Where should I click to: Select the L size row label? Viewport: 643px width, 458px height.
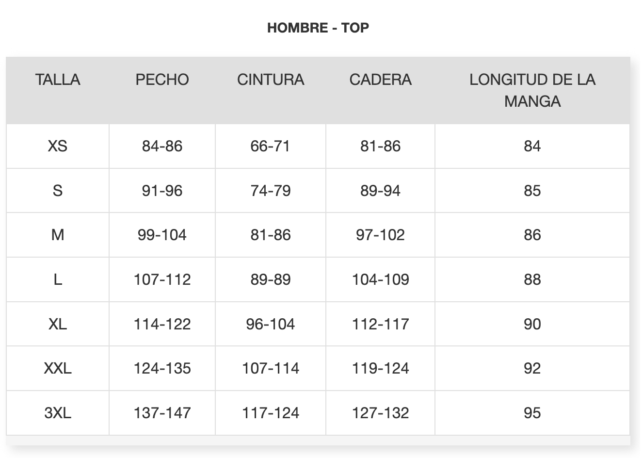[58, 279]
